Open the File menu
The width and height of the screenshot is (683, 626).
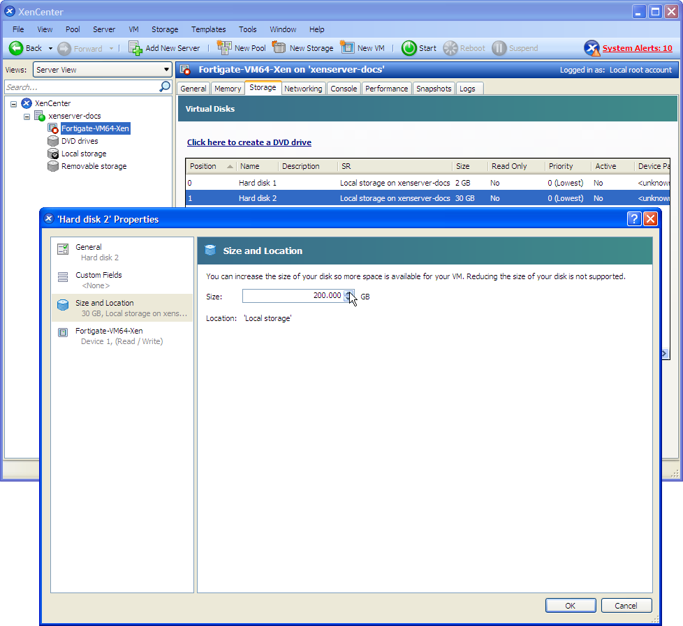pyautogui.click(x=18, y=29)
